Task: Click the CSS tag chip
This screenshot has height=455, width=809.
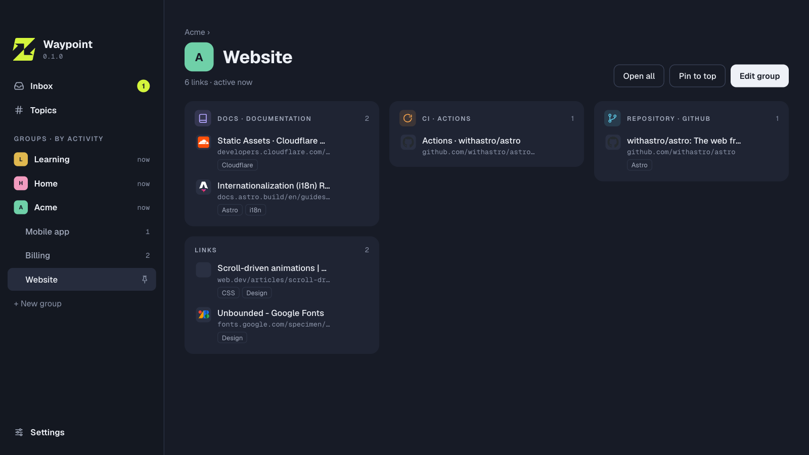Action: coord(229,293)
